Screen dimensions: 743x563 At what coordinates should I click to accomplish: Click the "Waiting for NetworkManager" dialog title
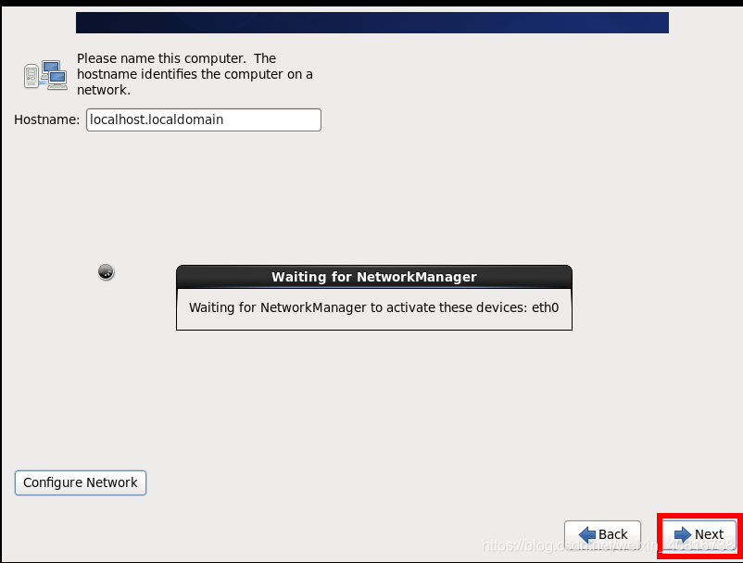pyautogui.click(x=374, y=277)
